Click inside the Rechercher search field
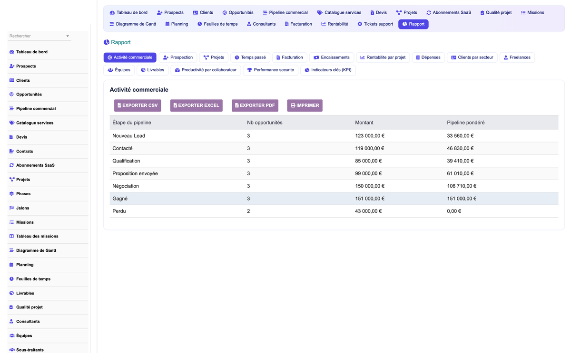 click(x=39, y=36)
